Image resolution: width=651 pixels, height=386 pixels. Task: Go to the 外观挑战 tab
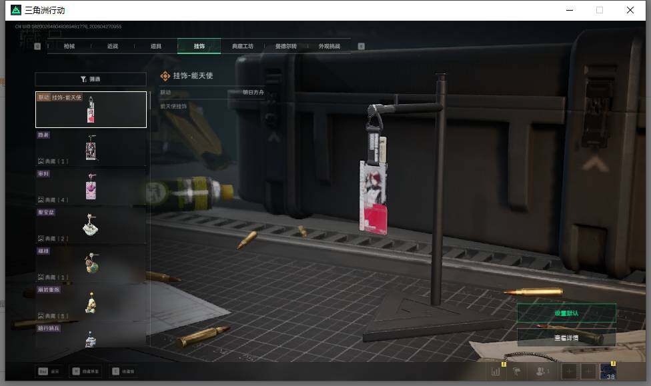[329, 47]
